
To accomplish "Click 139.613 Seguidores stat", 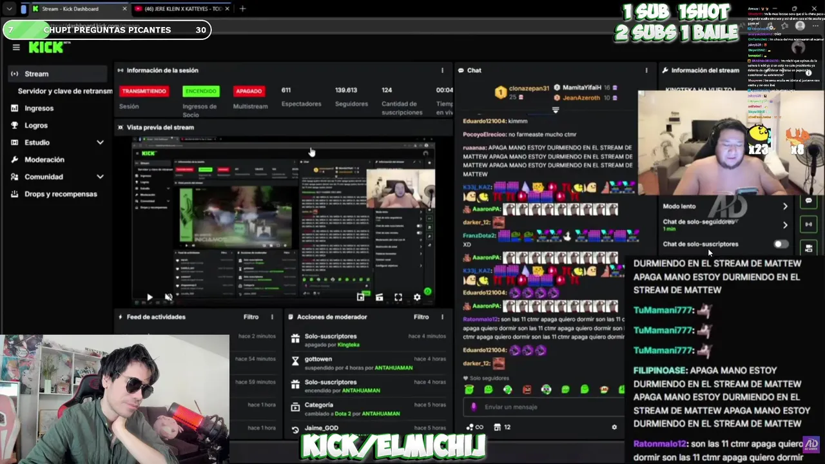I will click(351, 97).
